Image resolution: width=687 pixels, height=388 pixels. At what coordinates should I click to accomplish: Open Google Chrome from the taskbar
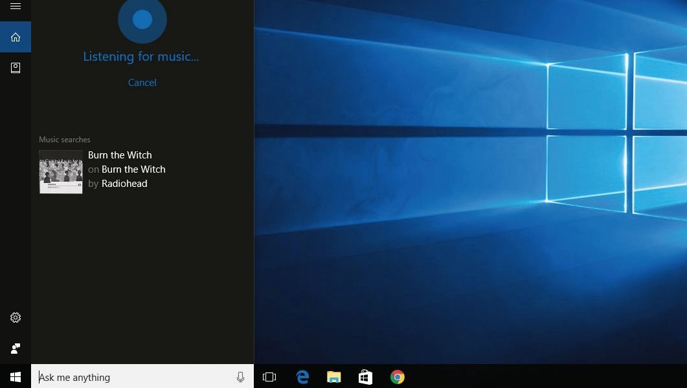click(x=397, y=376)
